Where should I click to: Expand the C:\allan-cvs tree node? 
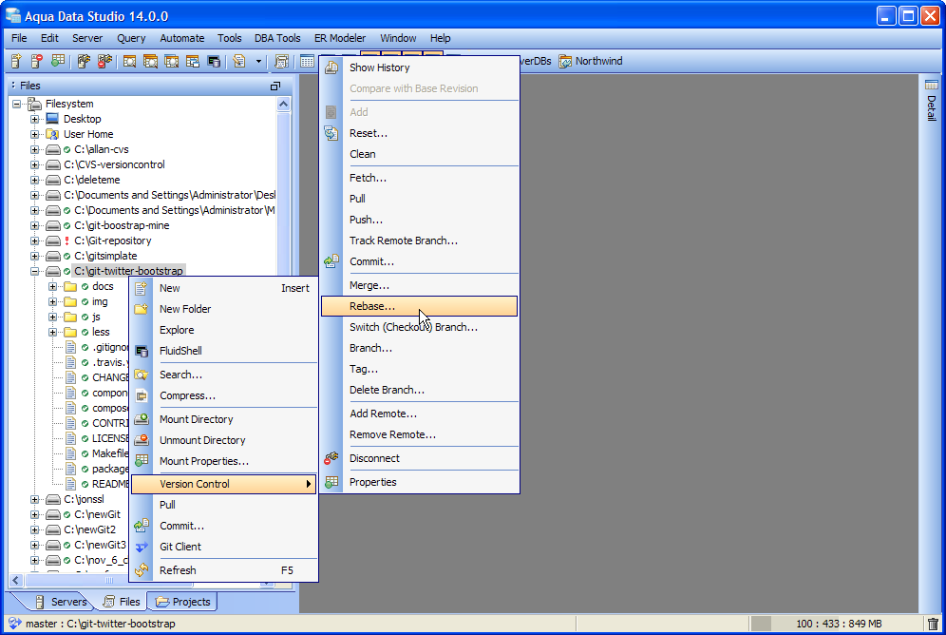point(35,149)
